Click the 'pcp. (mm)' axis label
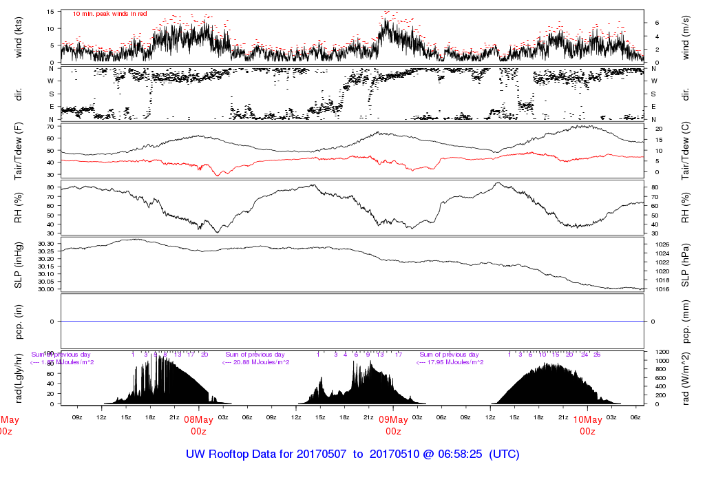 coord(686,322)
